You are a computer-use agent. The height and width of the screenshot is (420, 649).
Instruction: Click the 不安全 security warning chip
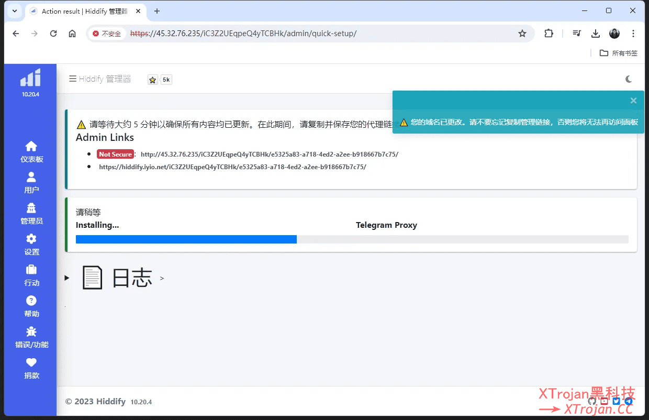(x=107, y=34)
